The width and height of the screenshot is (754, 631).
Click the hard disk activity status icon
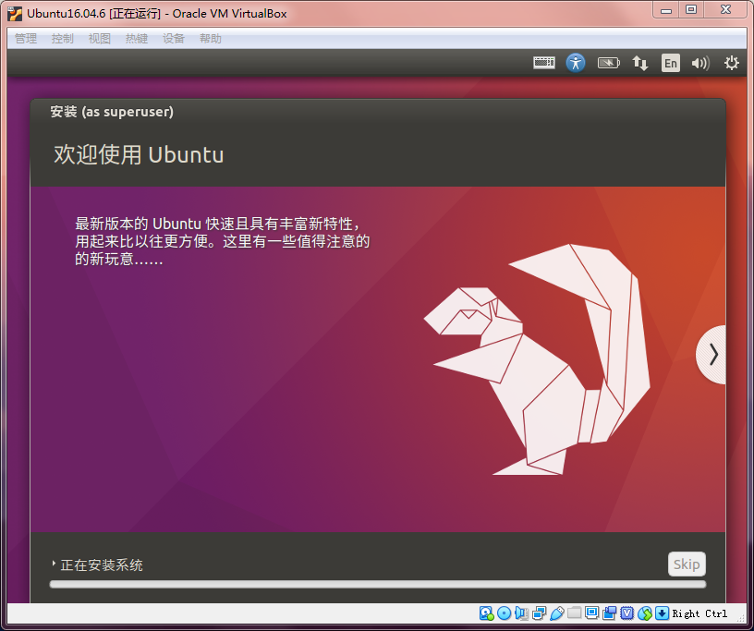tap(487, 613)
